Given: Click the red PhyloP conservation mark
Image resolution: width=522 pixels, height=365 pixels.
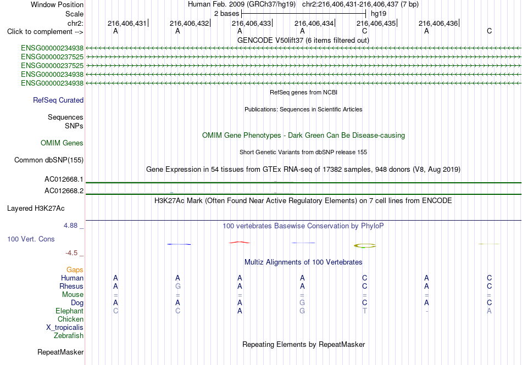Looking at the screenshot, I should click(x=240, y=243).
